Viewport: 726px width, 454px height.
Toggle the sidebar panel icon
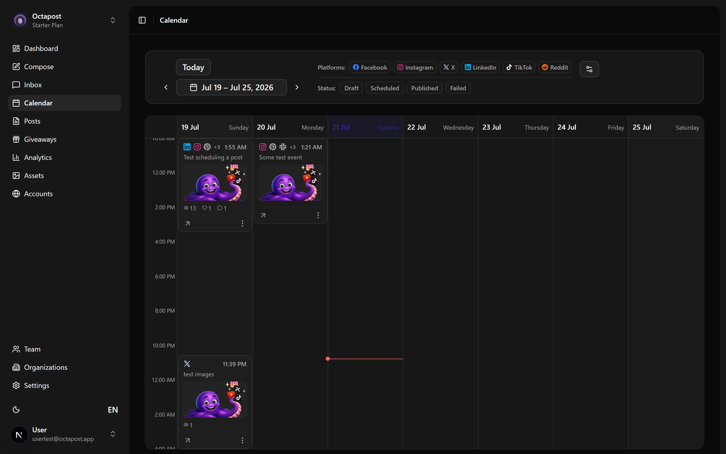[142, 20]
